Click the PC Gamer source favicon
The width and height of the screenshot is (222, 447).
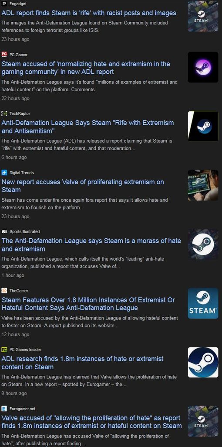click(4, 55)
